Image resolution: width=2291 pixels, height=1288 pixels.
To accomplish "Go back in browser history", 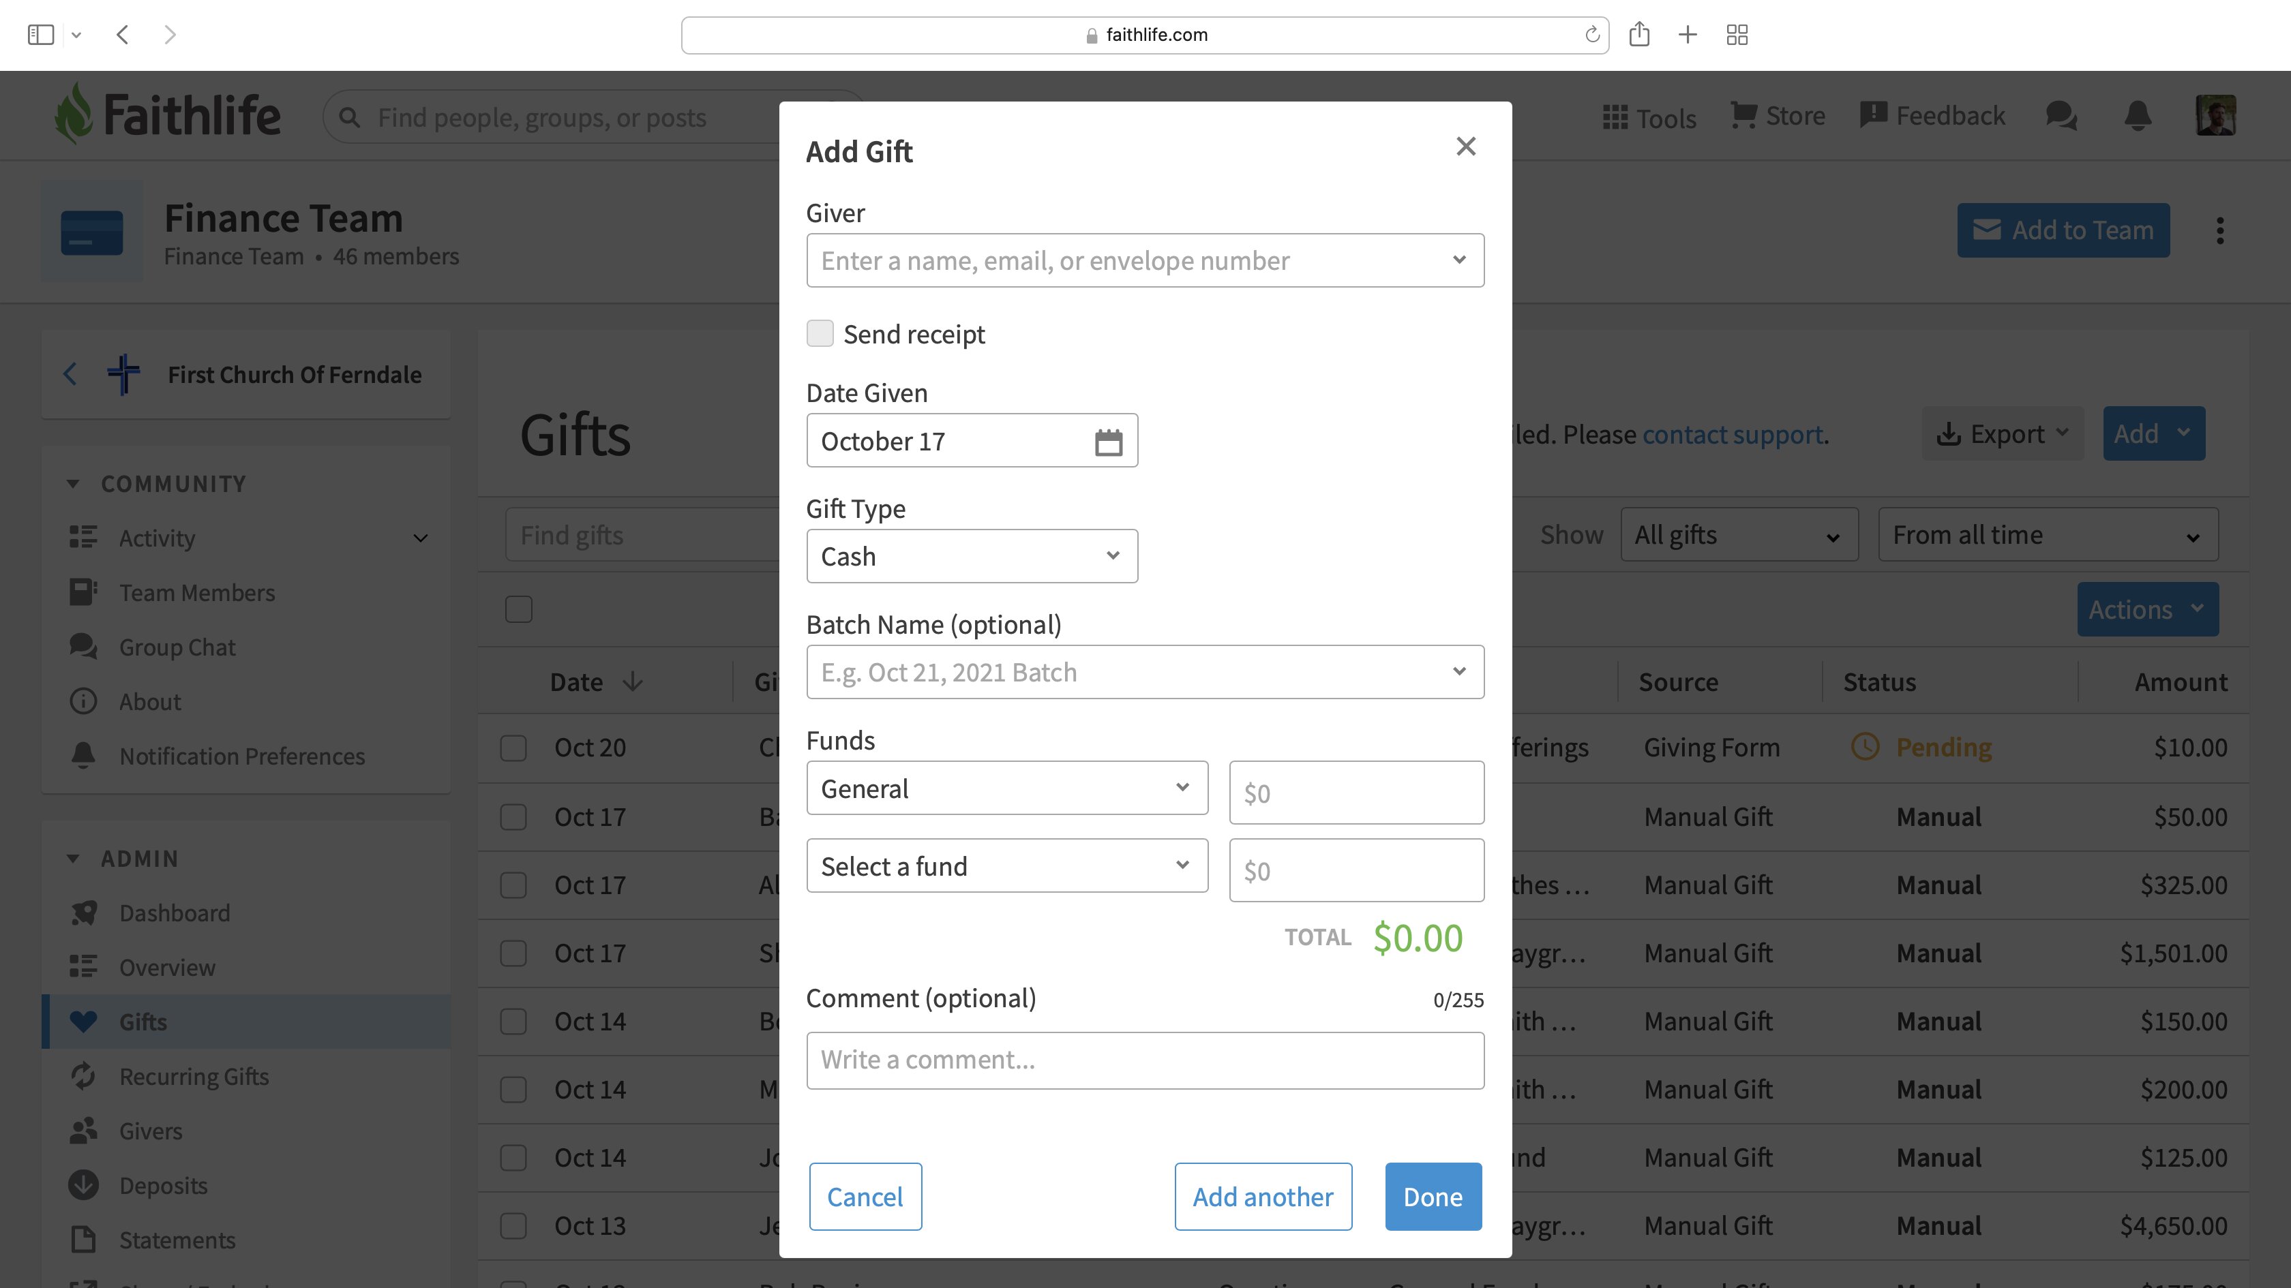I will pyautogui.click(x=123, y=35).
